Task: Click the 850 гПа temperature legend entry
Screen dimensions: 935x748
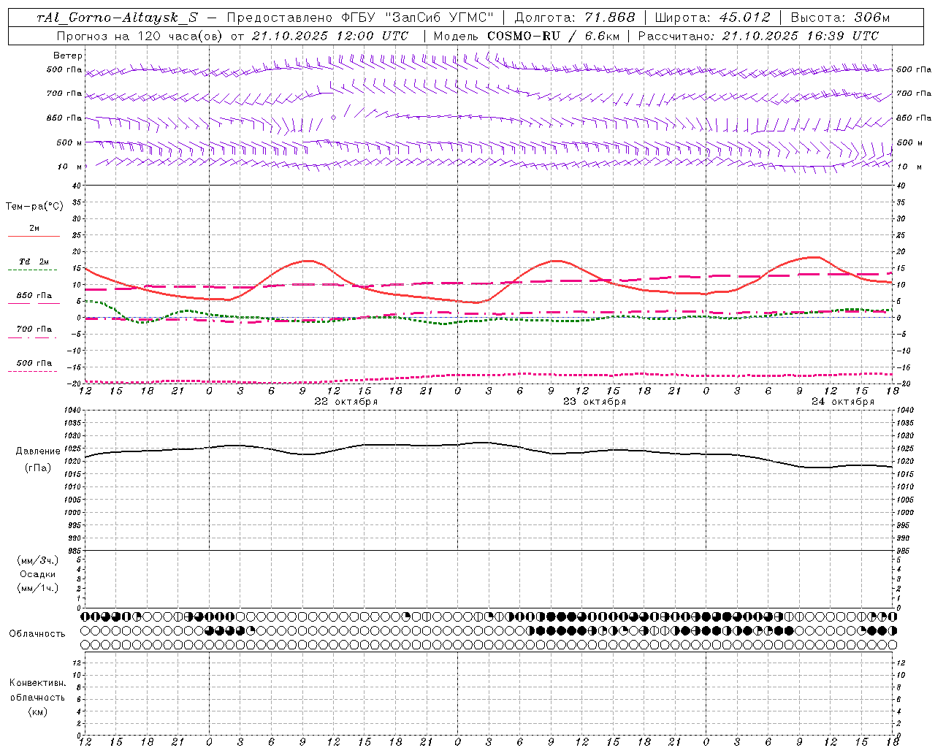Action: (34, 296)
